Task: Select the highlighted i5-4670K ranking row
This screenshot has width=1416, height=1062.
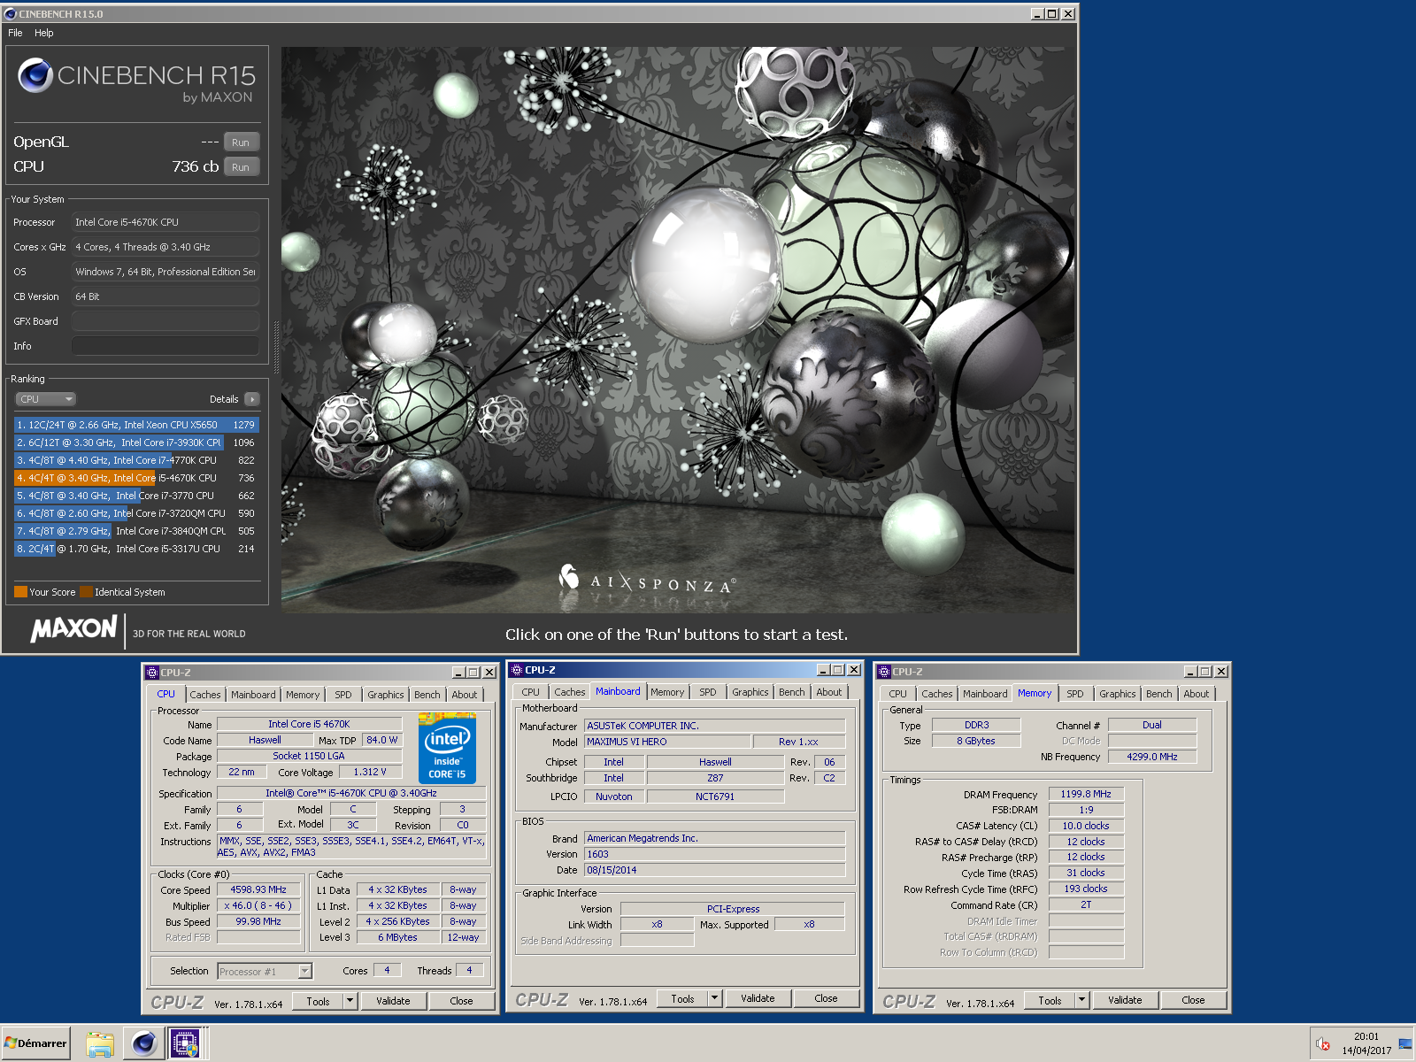Action: (x=136, y=478)
